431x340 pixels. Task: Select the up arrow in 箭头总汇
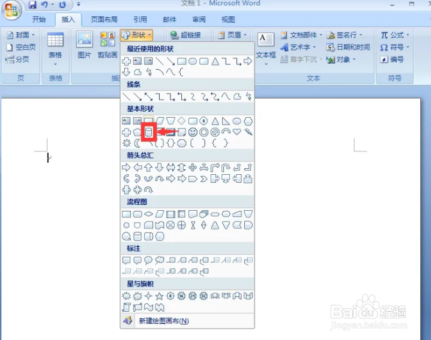148,167
